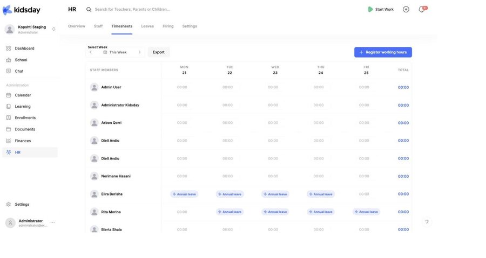
Task: Select staff name Administrator Kidsday
Action: [120, 105]
